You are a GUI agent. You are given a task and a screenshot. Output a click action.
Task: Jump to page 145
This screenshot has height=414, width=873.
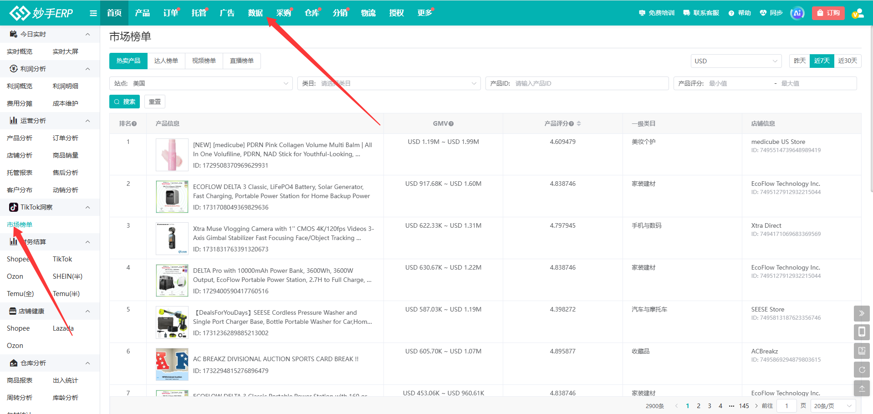744,406
